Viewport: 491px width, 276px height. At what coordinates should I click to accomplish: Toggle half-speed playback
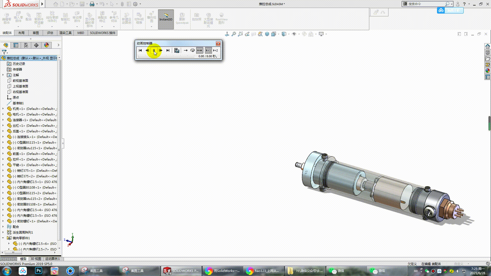(208, 50)
